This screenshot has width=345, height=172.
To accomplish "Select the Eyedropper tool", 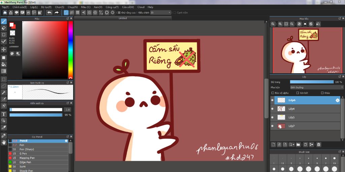I will (4, 135).
